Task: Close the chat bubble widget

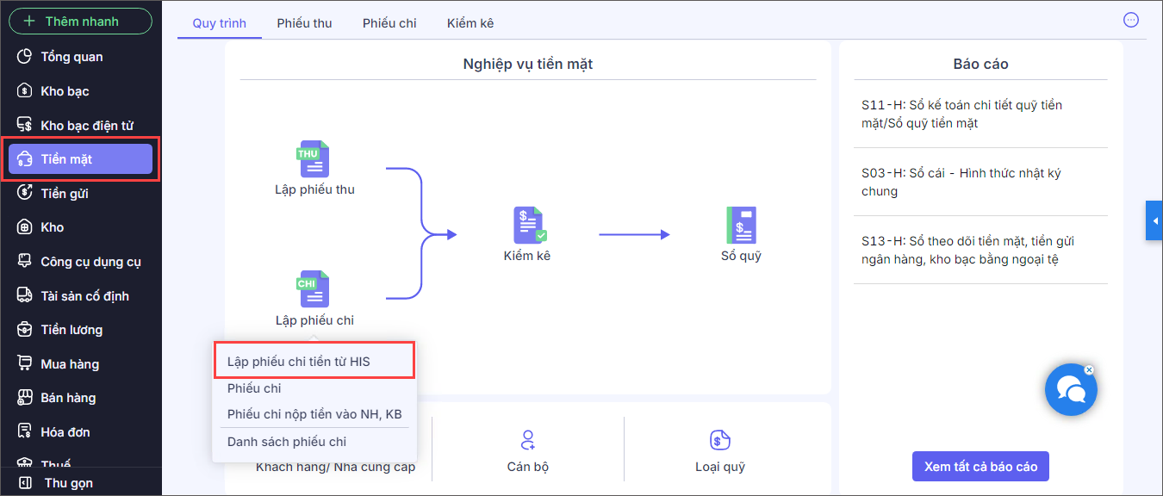Action: tap(1089, 369)
